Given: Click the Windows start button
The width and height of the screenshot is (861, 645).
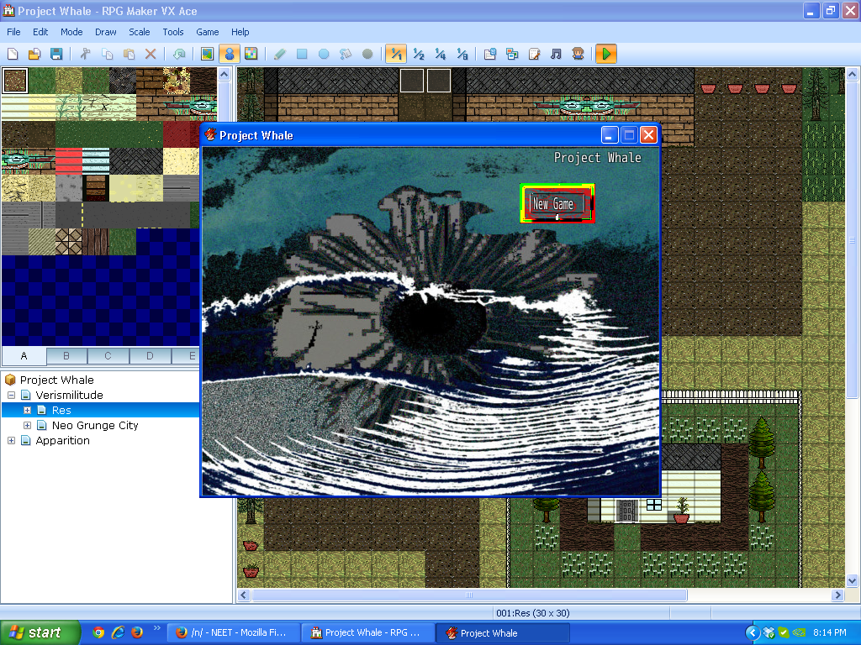Looking at the screenshot, I should click(40, 632).
